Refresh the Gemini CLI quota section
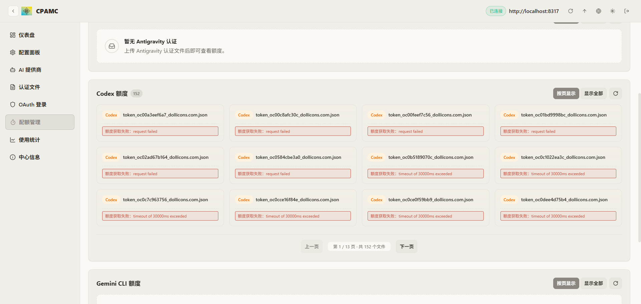Viewport: 641px width, 304px height. click(616, 283)
